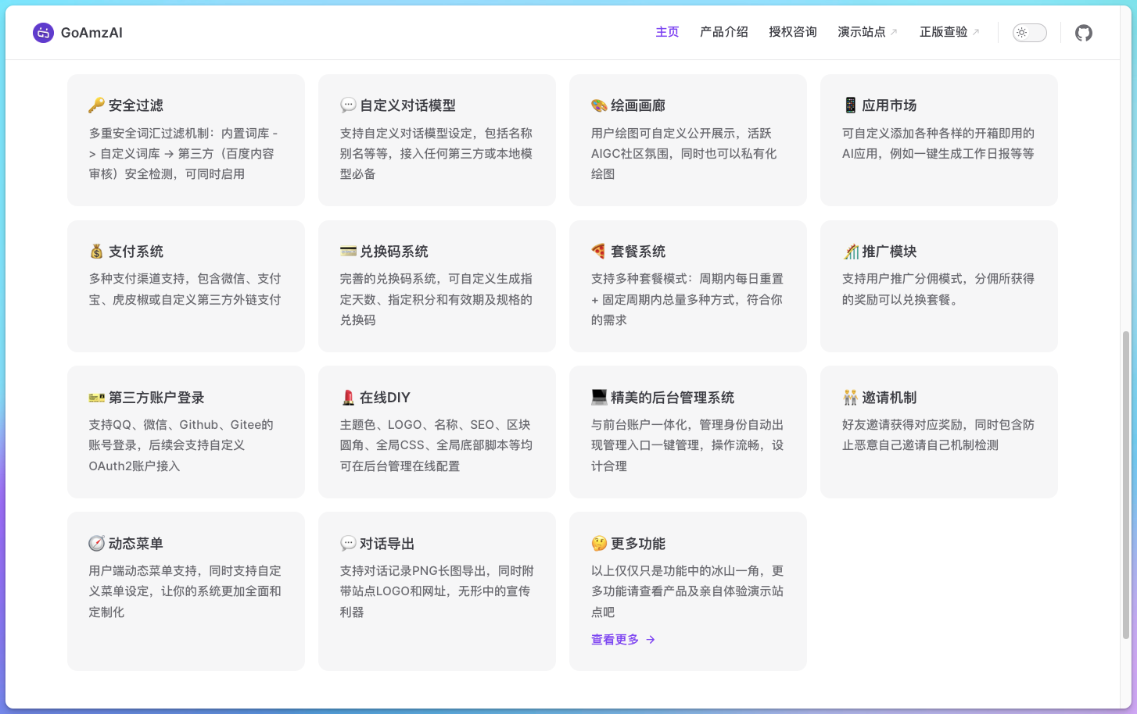The height and width of the screenshot is (714, 1137).
Task: Select the 主页 navigation tab
Action: tap(667, 32)
